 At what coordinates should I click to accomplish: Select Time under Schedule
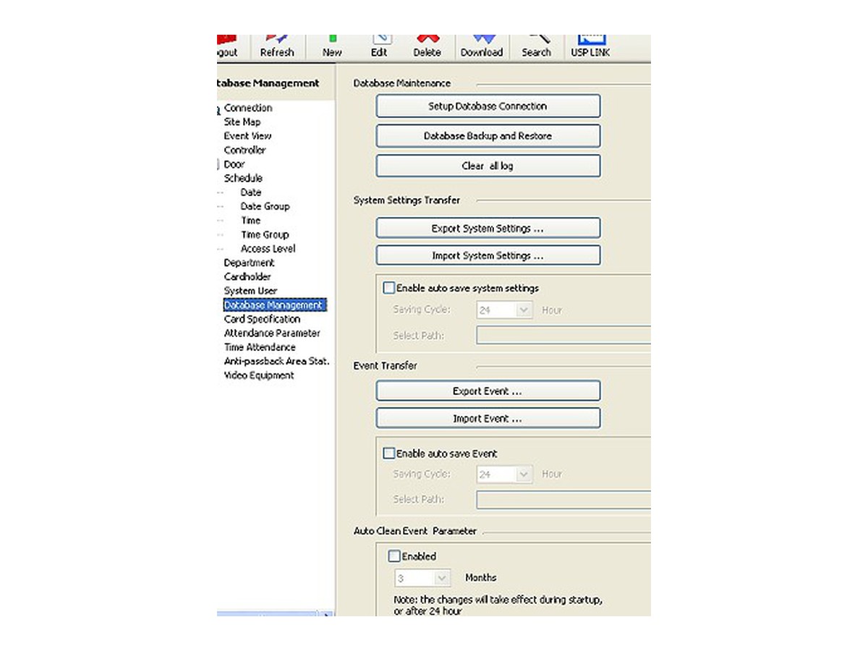point(251,220)
